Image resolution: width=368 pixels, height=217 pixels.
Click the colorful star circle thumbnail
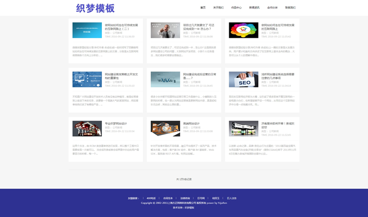coord(243,30)
